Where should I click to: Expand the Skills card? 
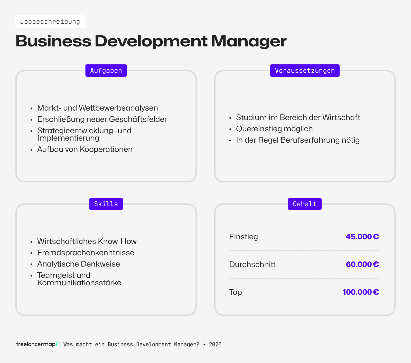click(x=106, y=259)
